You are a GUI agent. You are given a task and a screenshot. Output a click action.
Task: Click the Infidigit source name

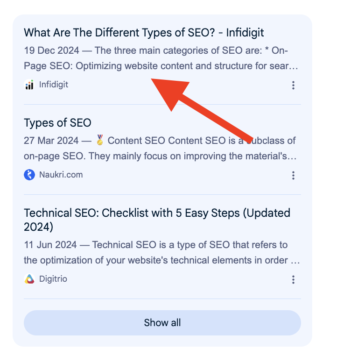54,85
